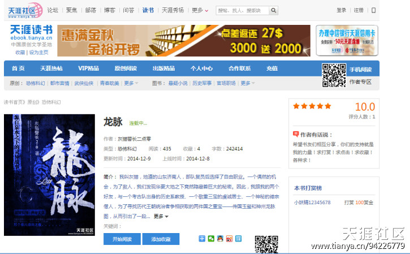Screen dimensions: 410x254
Task: Click the QR code below the book summary
Action: pyautogui.click(x=266, y=244)
